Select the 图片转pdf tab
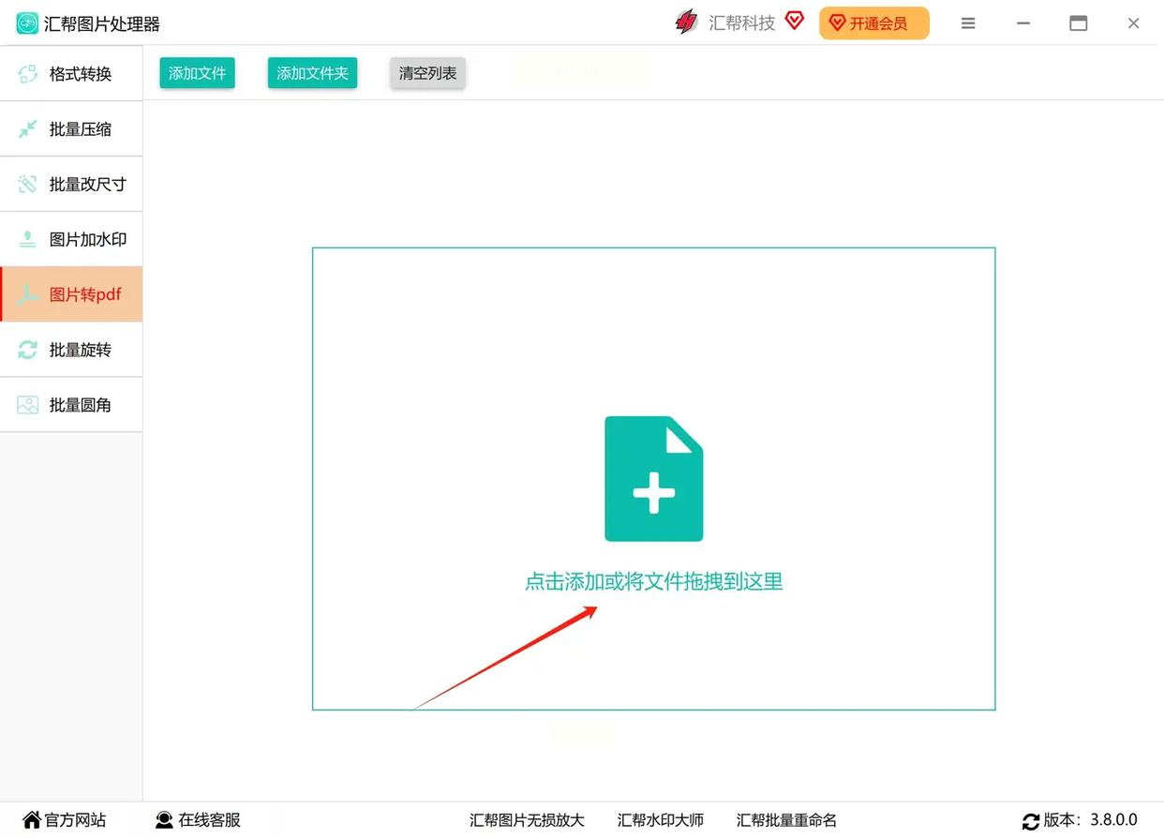1164x838 pixels. pos(71,294)
